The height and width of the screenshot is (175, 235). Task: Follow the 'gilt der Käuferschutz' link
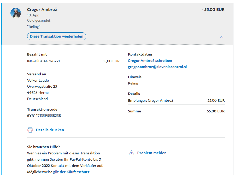(71, 172)
